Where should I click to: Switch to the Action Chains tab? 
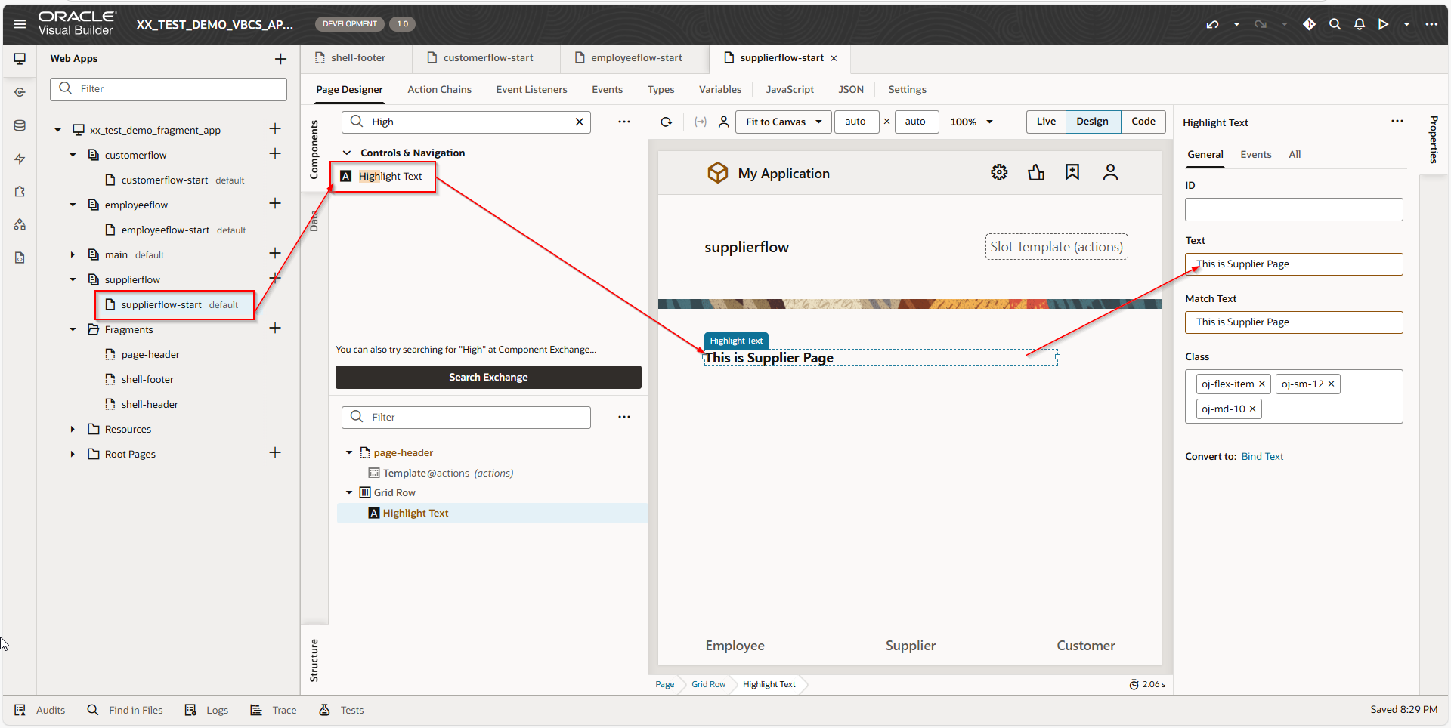coord(439,89)
